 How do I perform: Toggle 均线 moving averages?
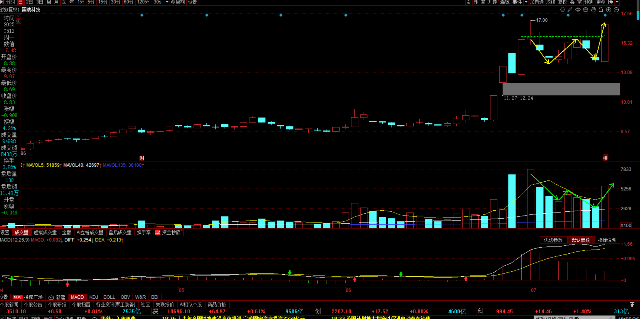pos(551,2)
